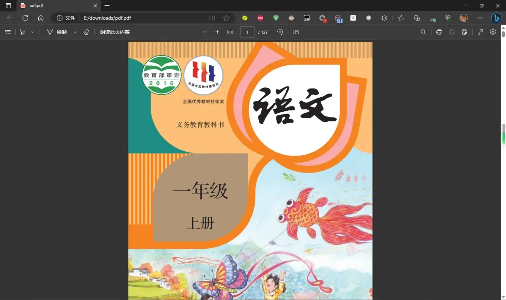Select the highlight tool in PDF toolbar

(x=23, y=32)
